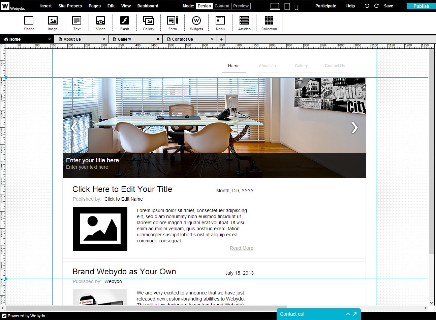This screenshot has width=436, height=320.
Task: Undo the last action
Action: coord(367,6)
